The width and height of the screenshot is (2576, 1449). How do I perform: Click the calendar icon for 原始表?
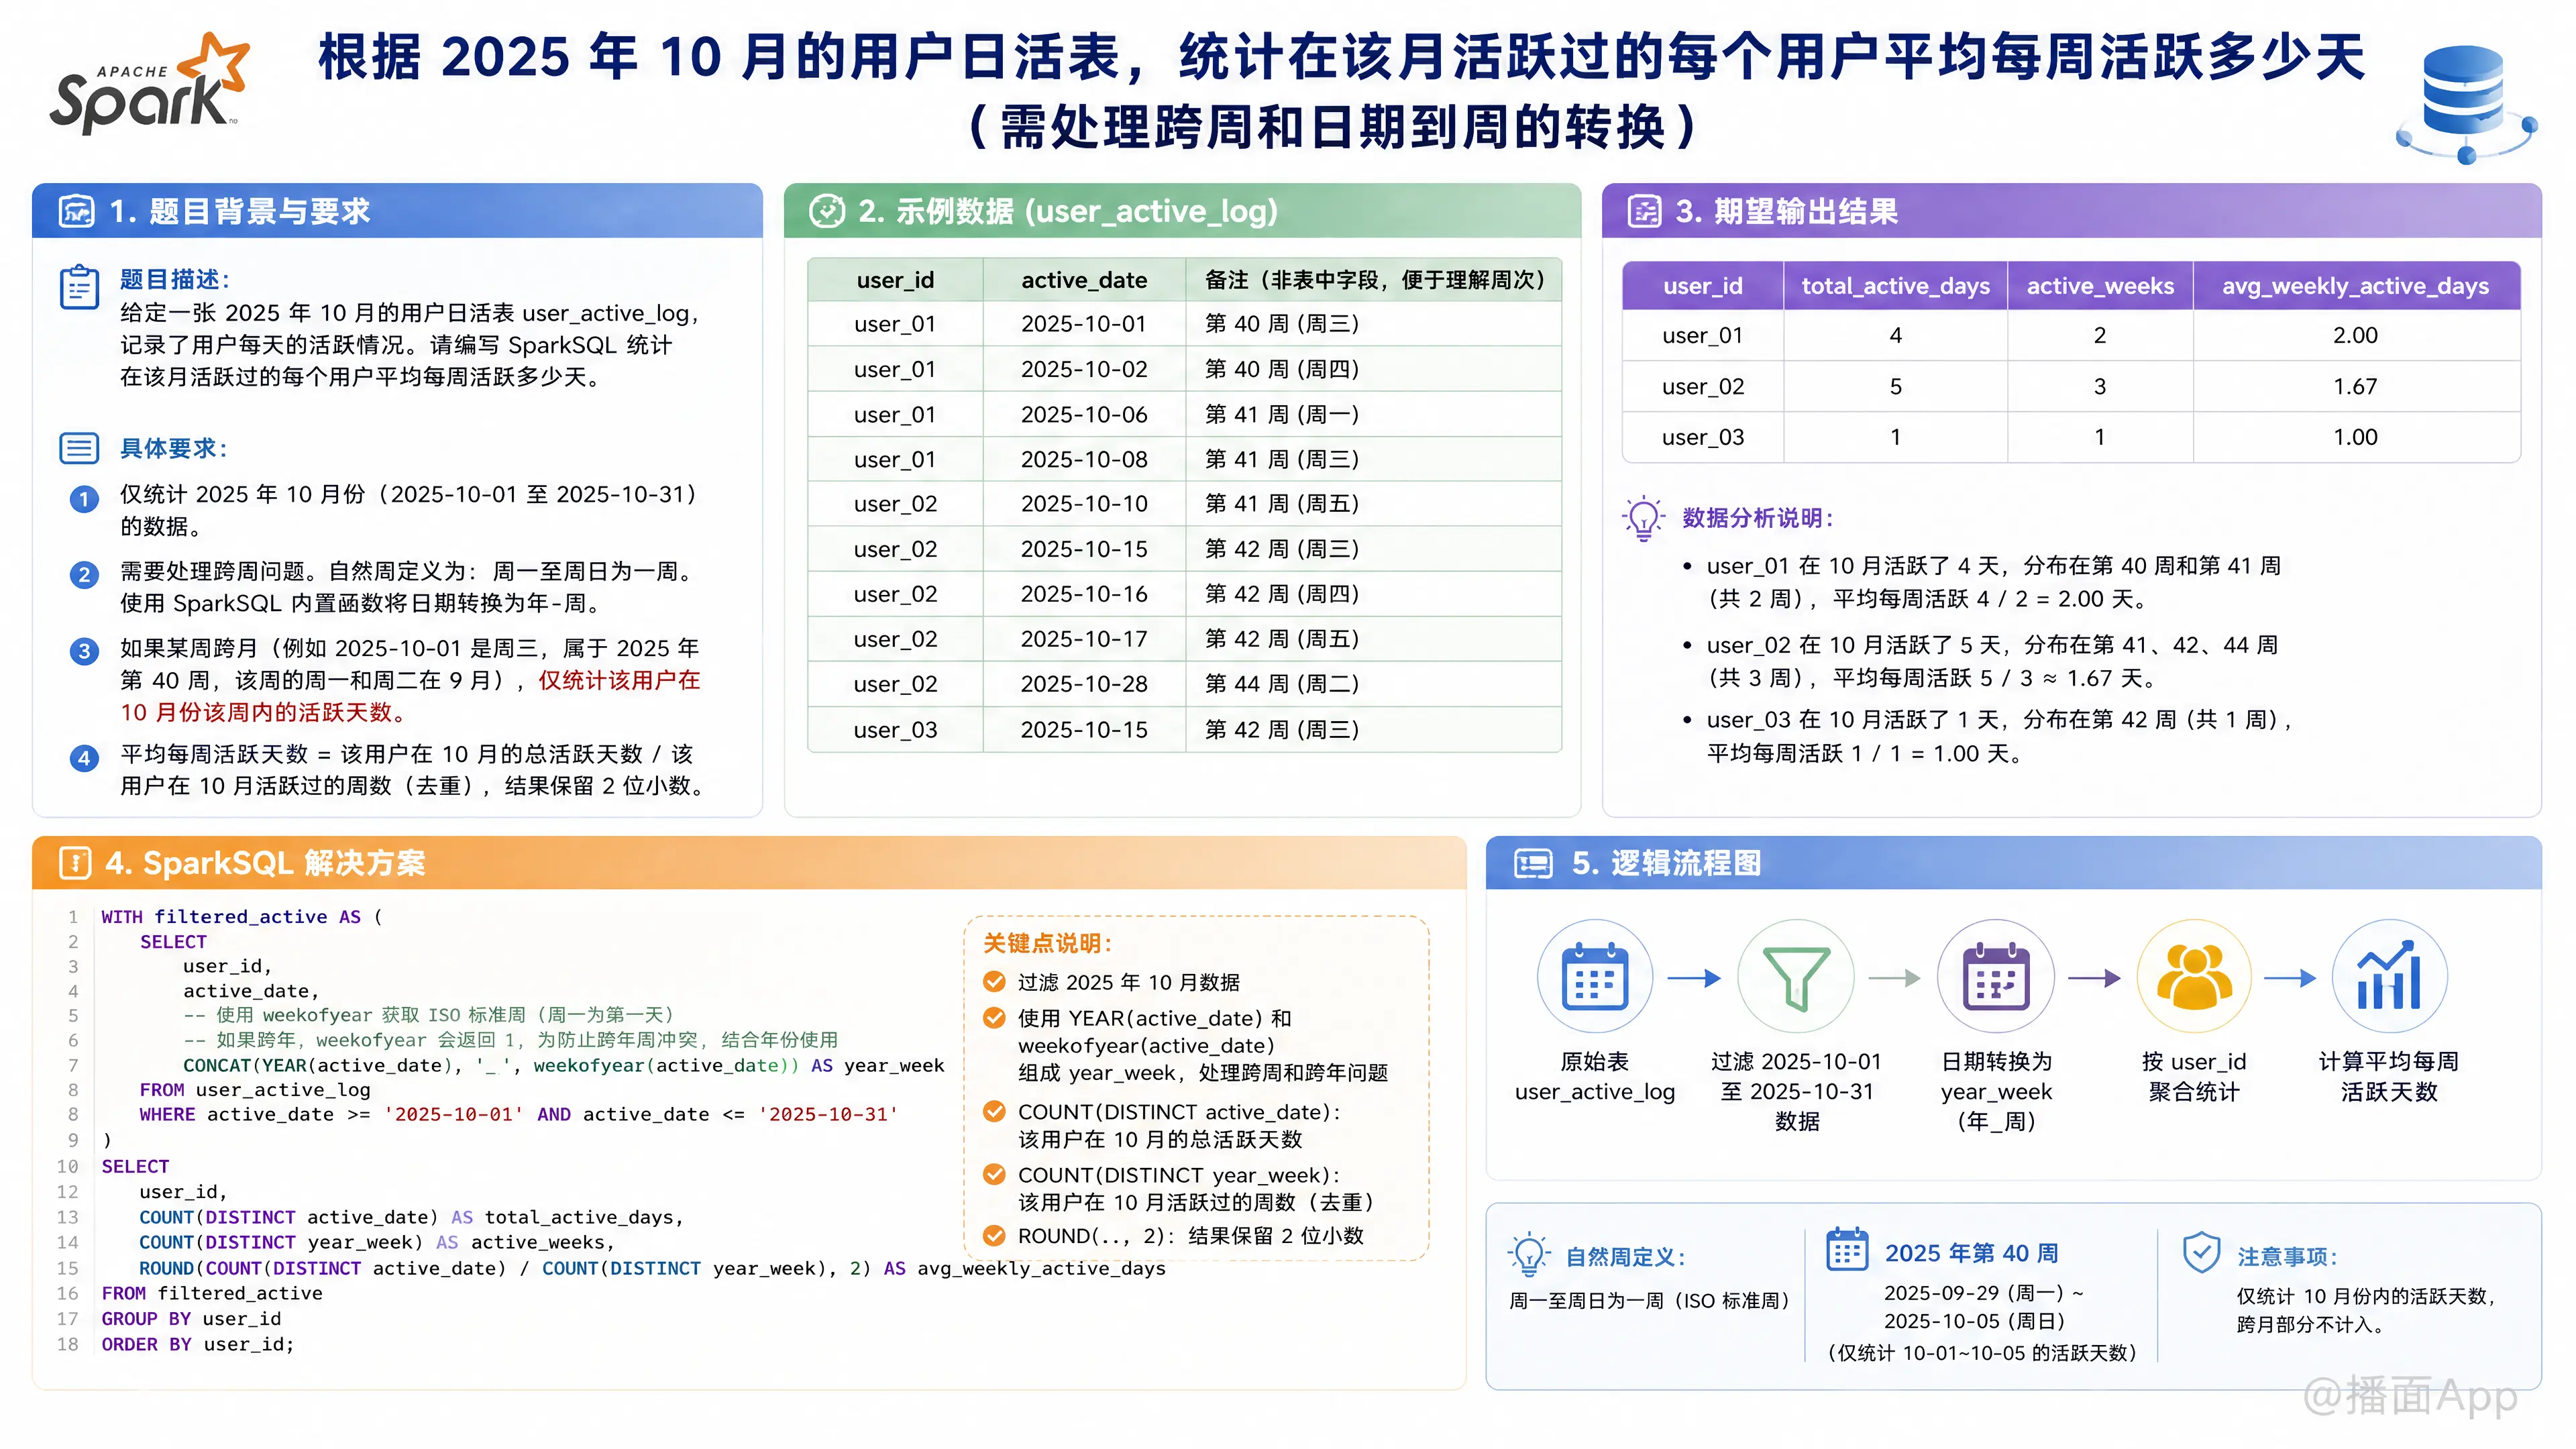1595,977
